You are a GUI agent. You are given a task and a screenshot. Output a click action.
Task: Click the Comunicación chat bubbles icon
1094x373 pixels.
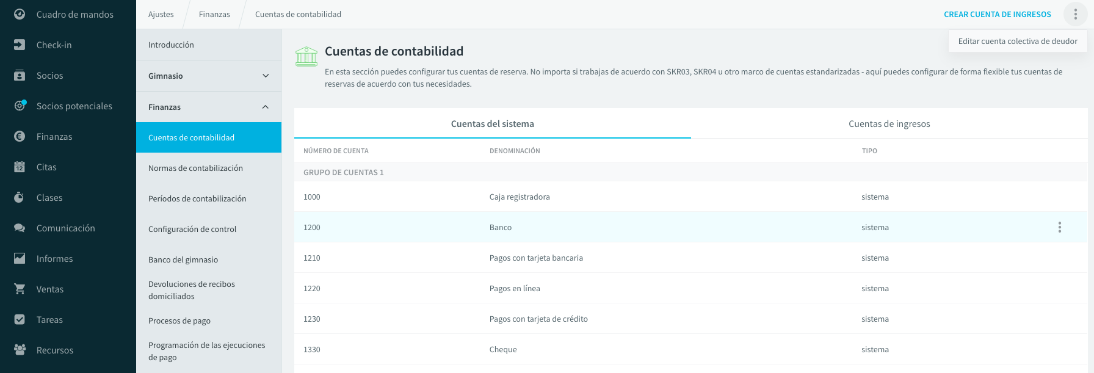tap(20, 228)
